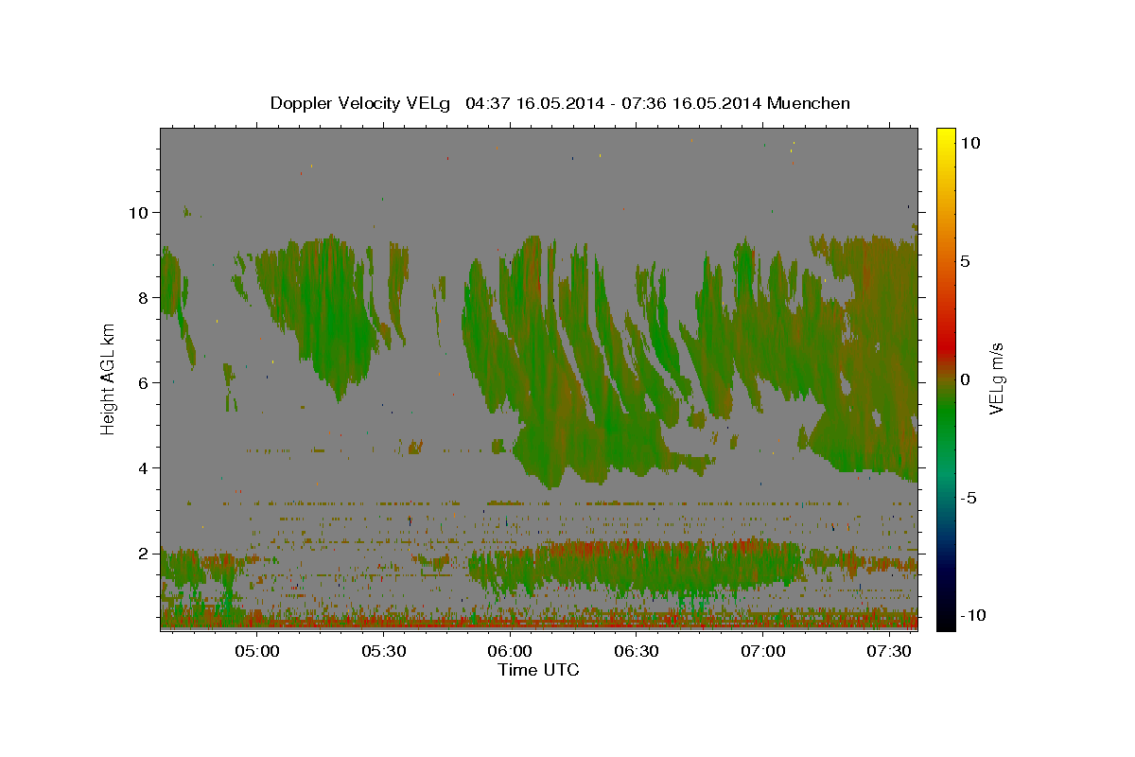Click the colorbar value 0 label
This screenshot has width=1135, height=757.
(x=965, y=379)
